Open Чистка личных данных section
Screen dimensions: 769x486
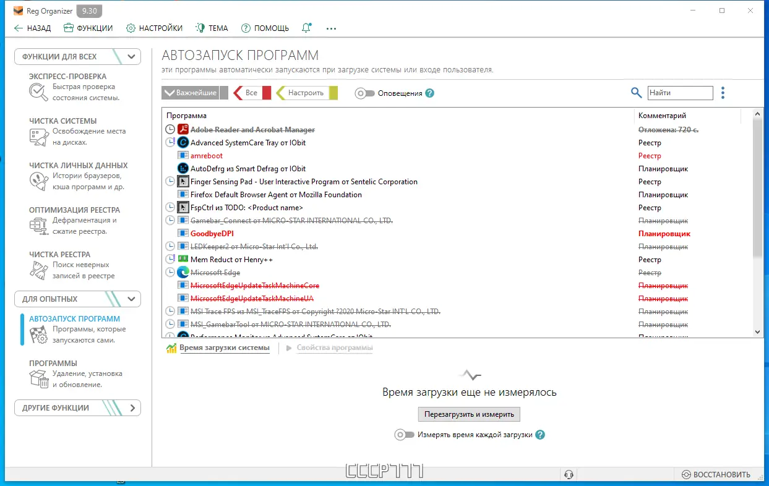(78, 176)
